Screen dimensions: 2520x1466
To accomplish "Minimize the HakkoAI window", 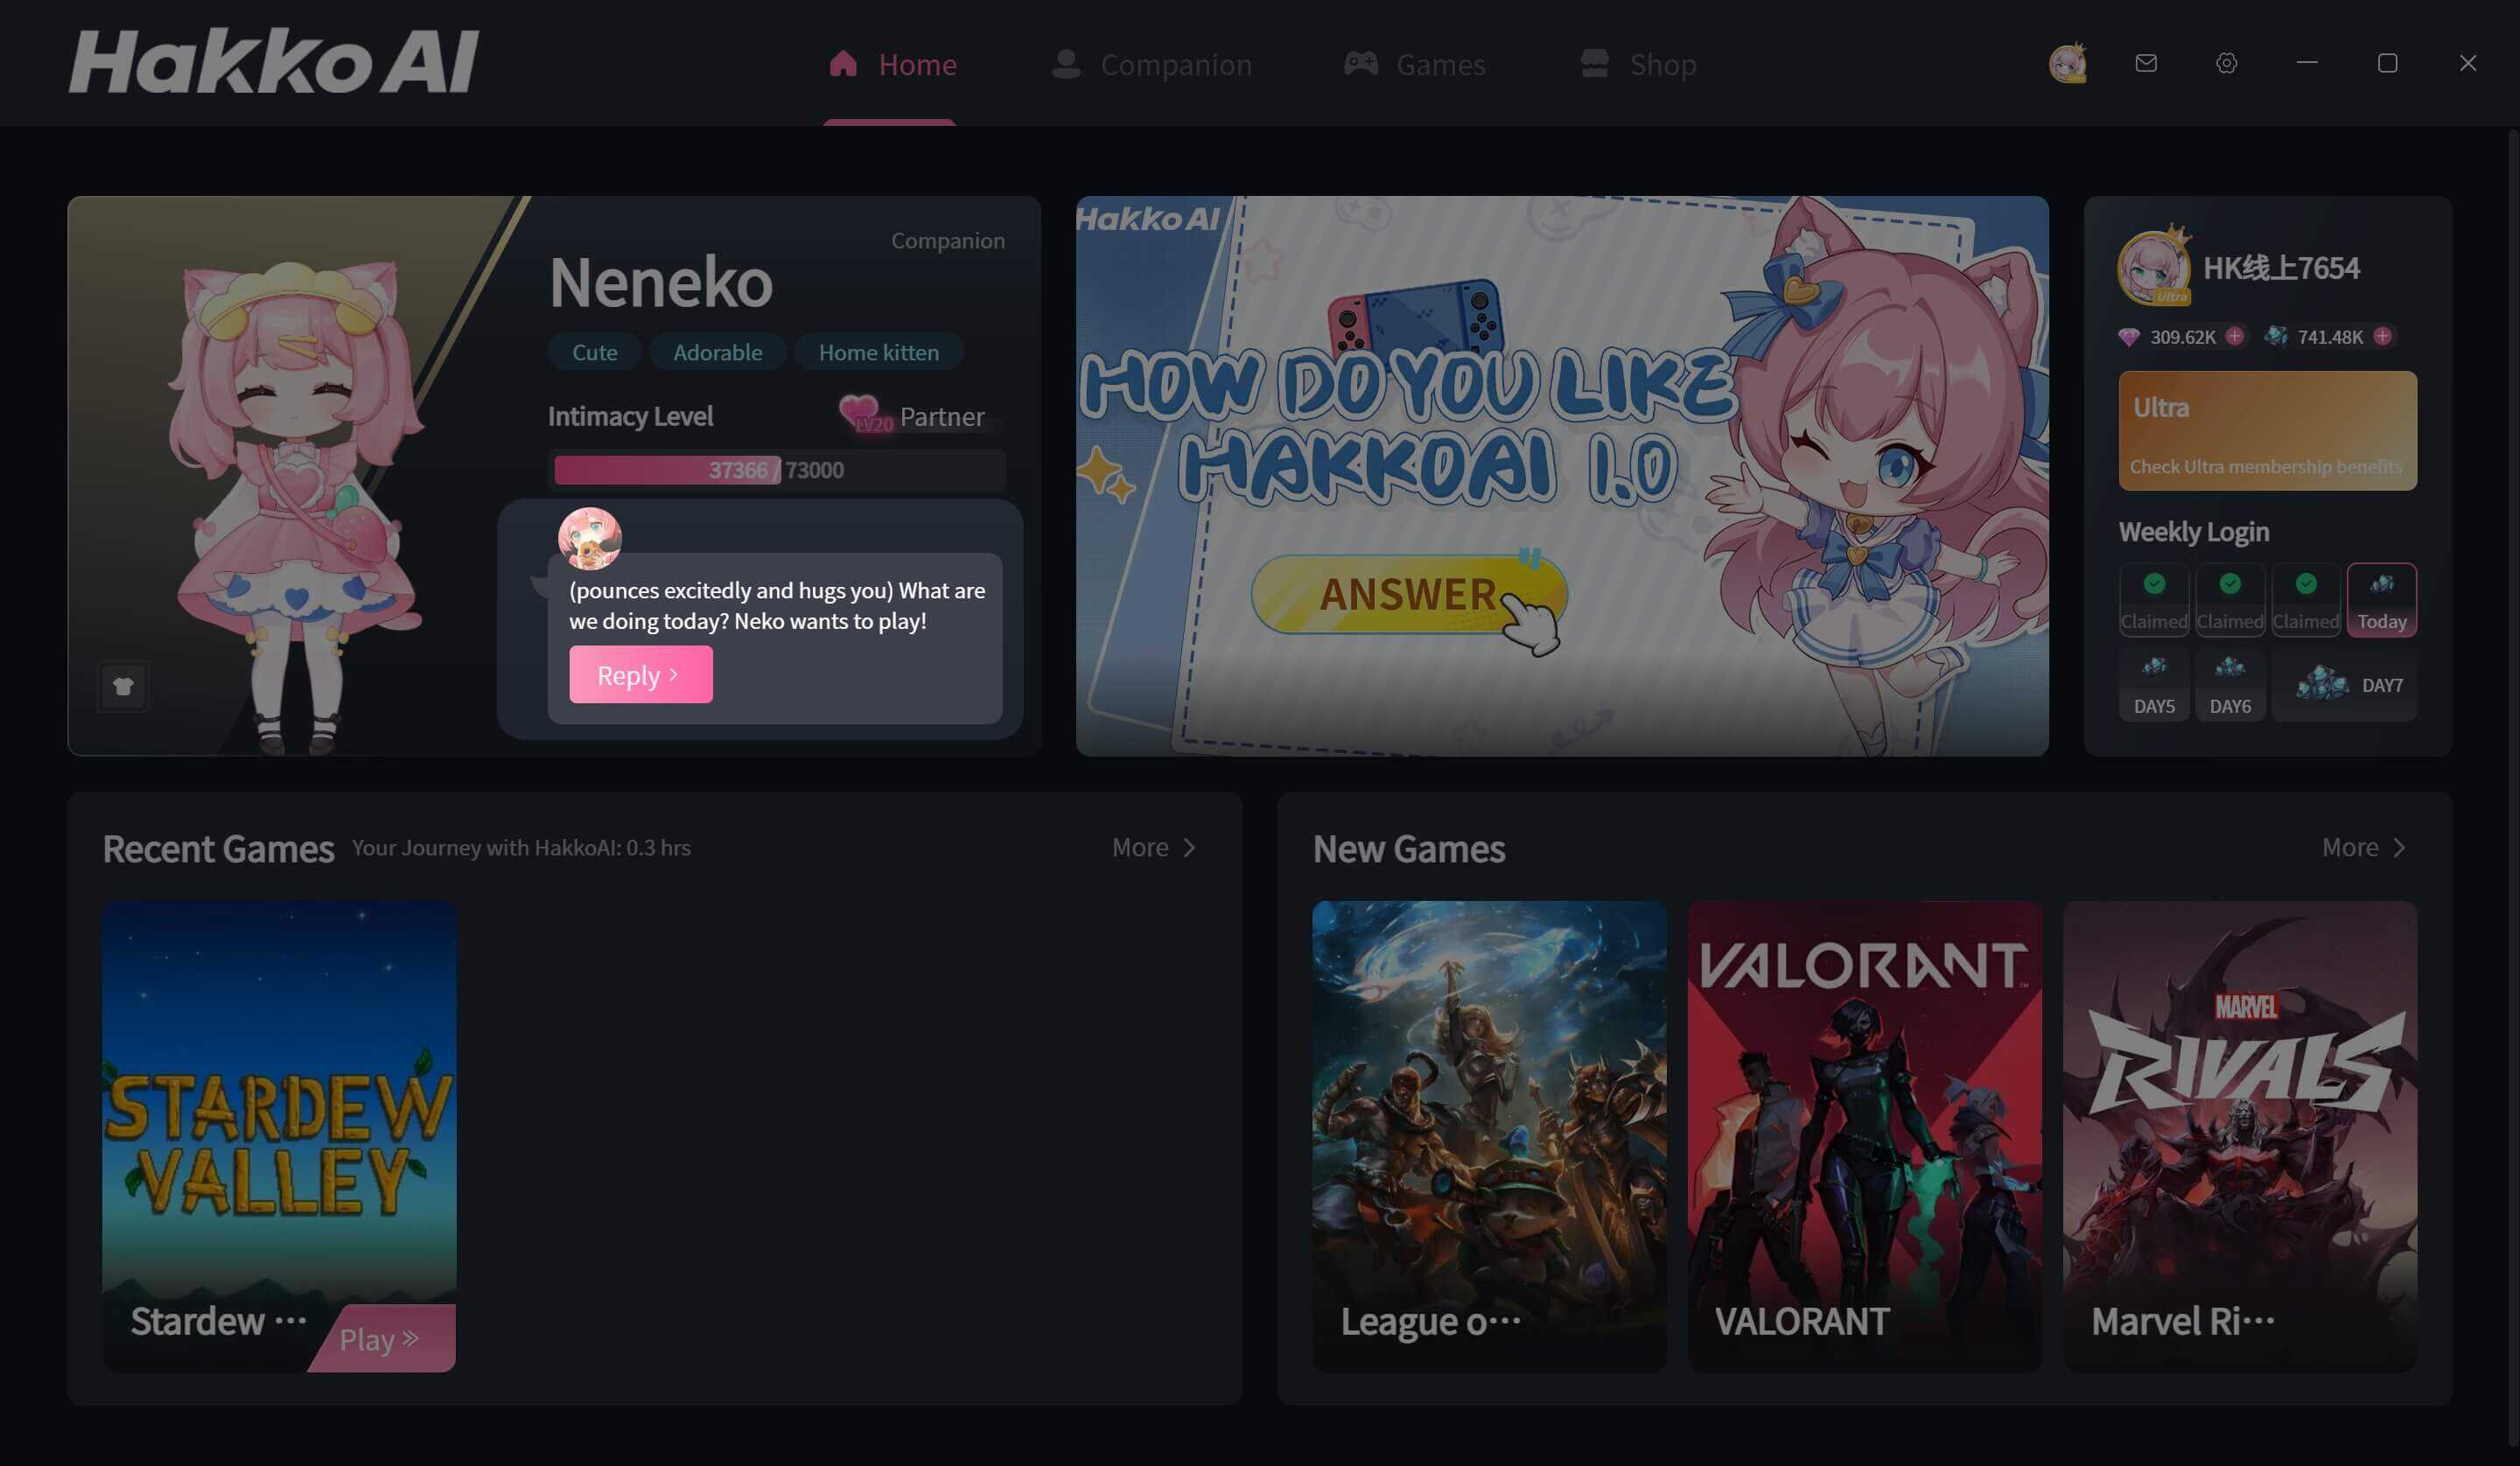I will (2307, 63).
